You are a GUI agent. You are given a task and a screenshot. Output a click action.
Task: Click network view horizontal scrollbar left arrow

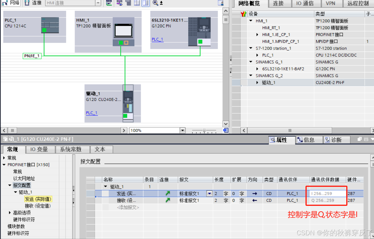pyautogui.click(x=4, y=131)
